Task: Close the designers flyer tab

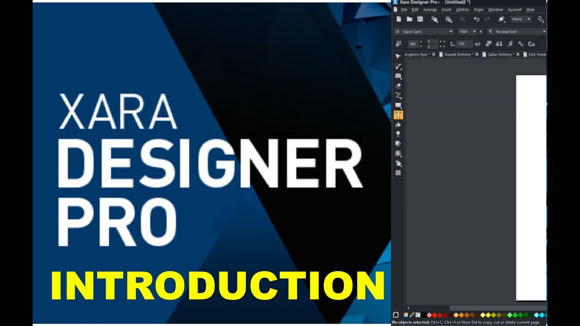Action: (x=434, y=54)
